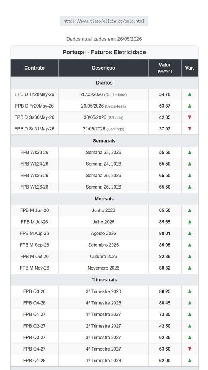The height and width of the screenshot is (370, 208).
Task: Click the Descrição column header
Action: click(x=104, y=68)
